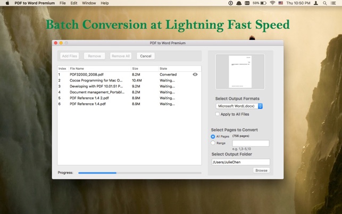Click the US flag input source icon
The height and width of the screenshot is (214, 342).
tap(280, 3)
